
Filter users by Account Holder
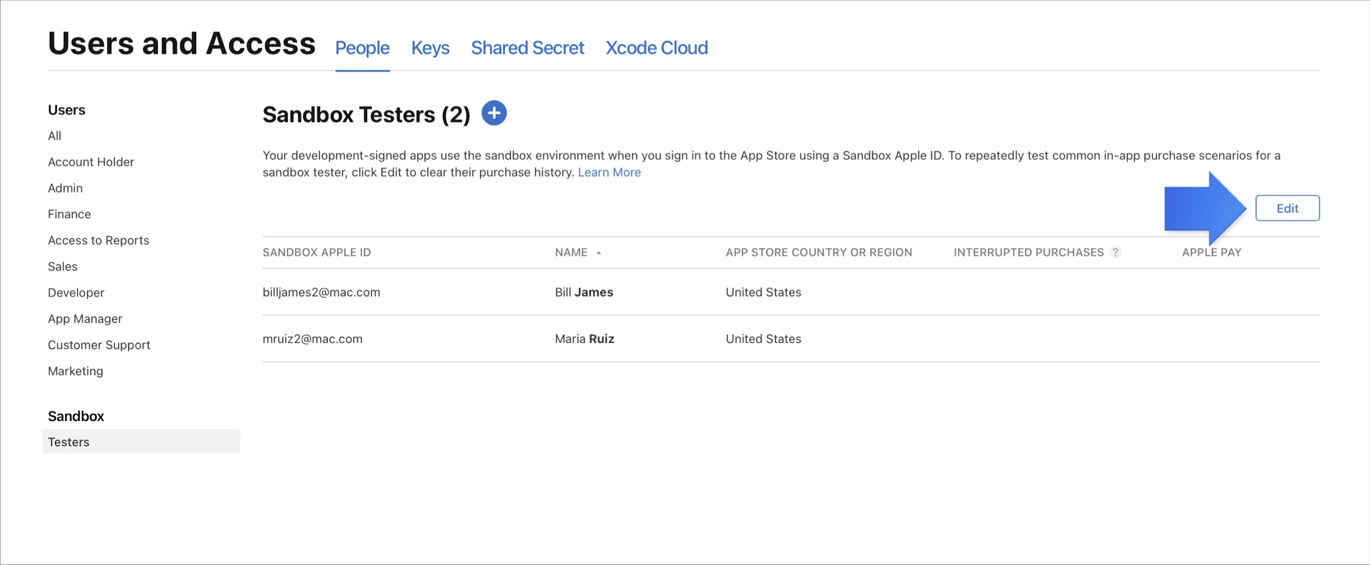(91, 162)
